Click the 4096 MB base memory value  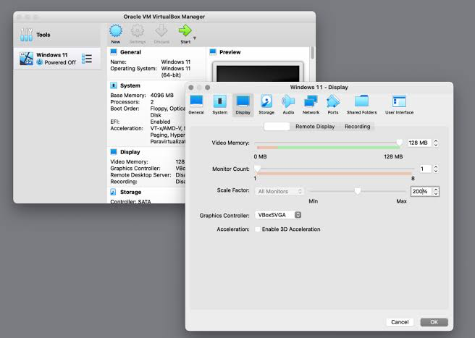coord(161,95)
